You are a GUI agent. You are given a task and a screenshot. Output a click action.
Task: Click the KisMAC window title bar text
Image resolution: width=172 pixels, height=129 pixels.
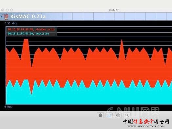114,10
